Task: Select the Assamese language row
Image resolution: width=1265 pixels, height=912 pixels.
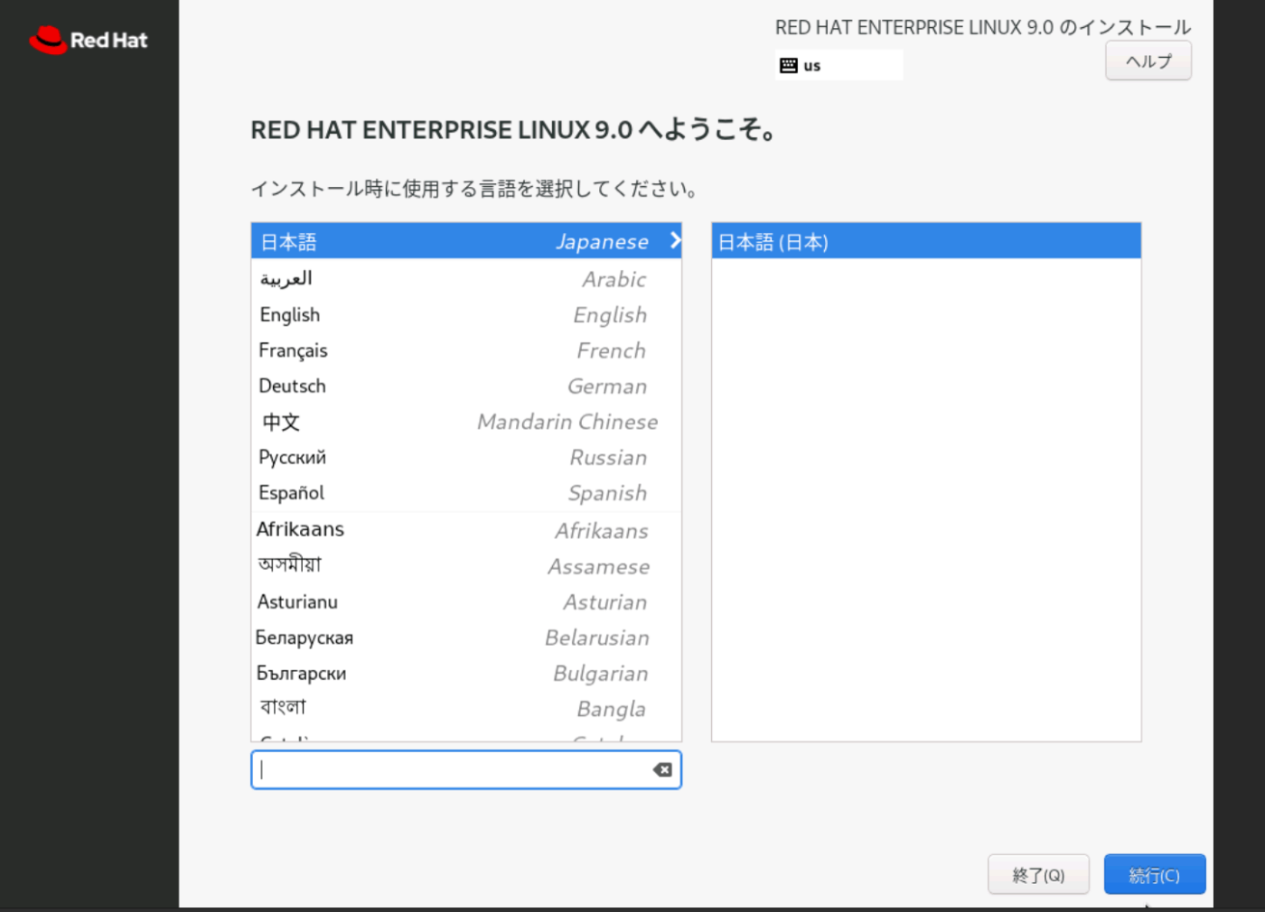Action: [x=466, y=566]
